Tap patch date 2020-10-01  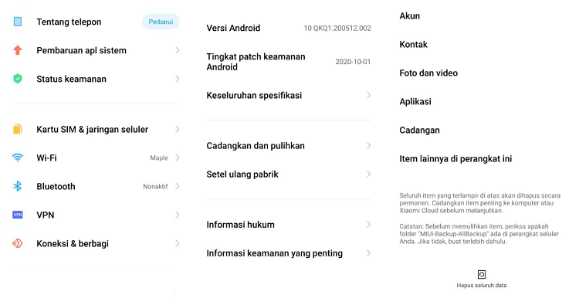353,62
